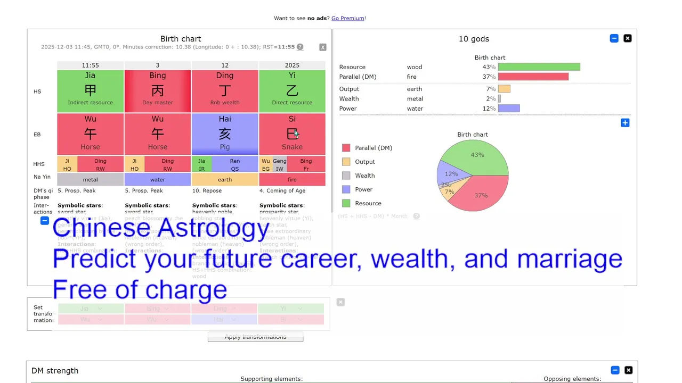Click the 10. Repose qi phase text

pyautogui.click(x=209, y=190)
